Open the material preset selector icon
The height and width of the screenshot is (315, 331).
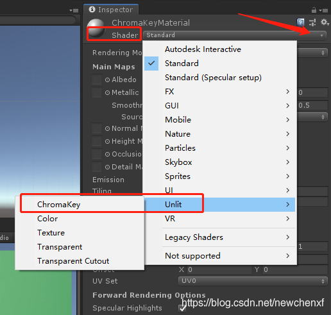pyautogui.click(x=312, y=22)
